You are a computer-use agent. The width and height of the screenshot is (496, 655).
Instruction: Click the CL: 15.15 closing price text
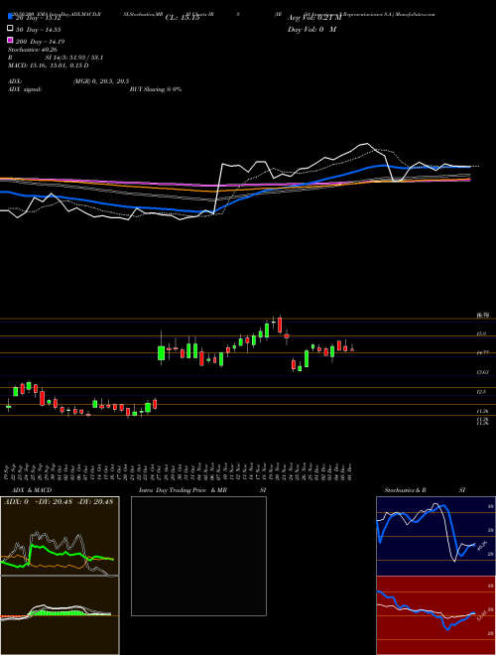pos(183,18)
